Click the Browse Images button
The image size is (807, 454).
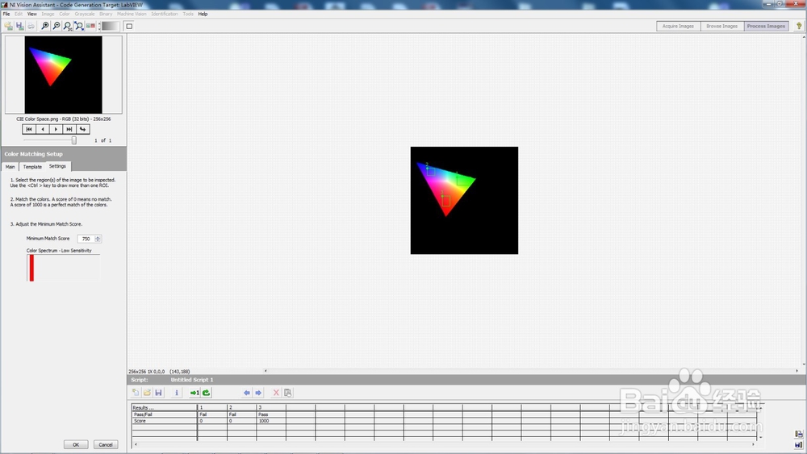721,26
